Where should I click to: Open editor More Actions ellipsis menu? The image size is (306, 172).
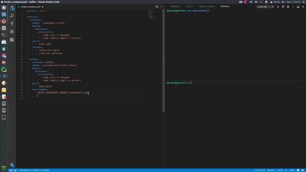click(x=162, y=7)
